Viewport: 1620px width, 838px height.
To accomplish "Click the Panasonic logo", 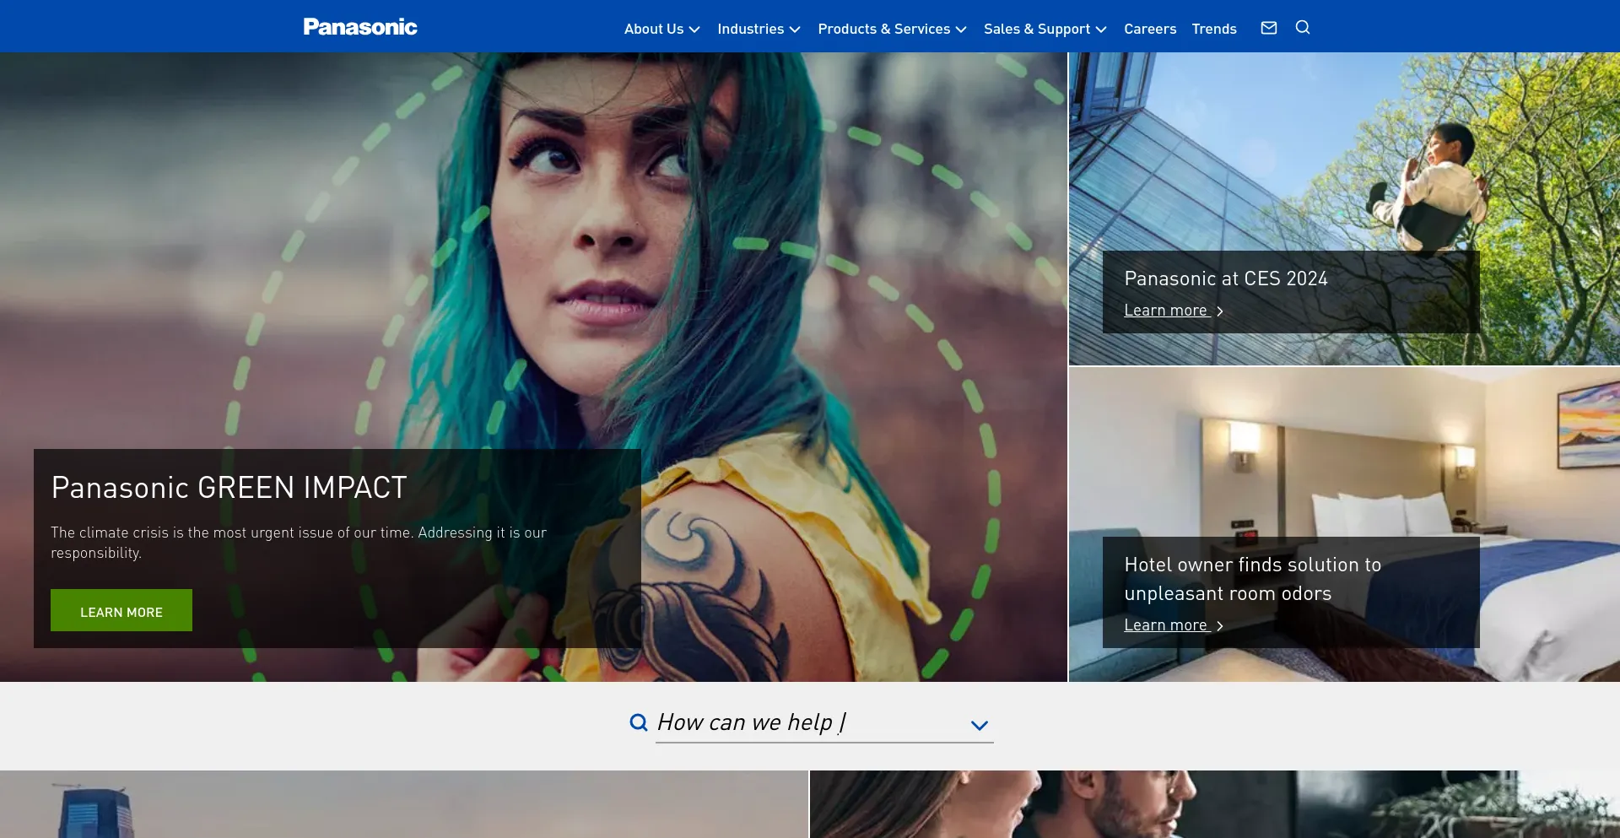I will (360, 27).
